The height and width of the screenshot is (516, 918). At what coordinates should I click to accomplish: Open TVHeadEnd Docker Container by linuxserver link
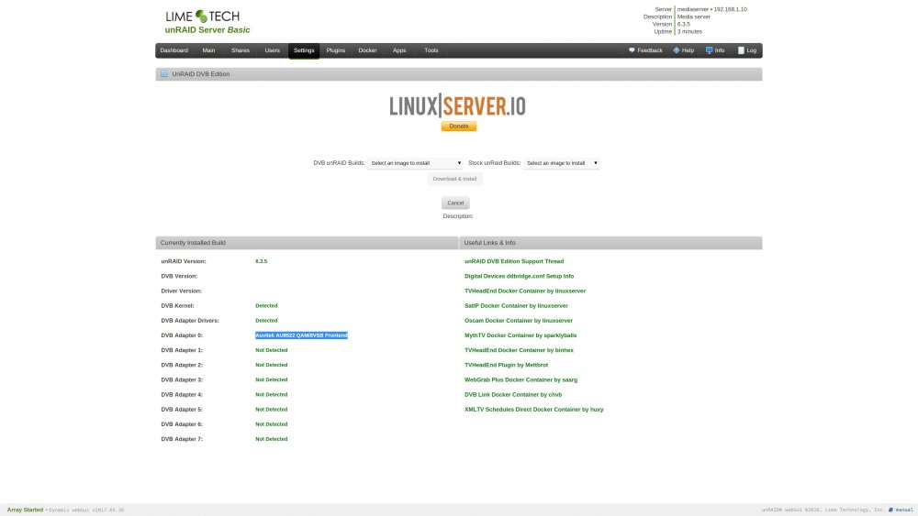[x=524, y=291]
